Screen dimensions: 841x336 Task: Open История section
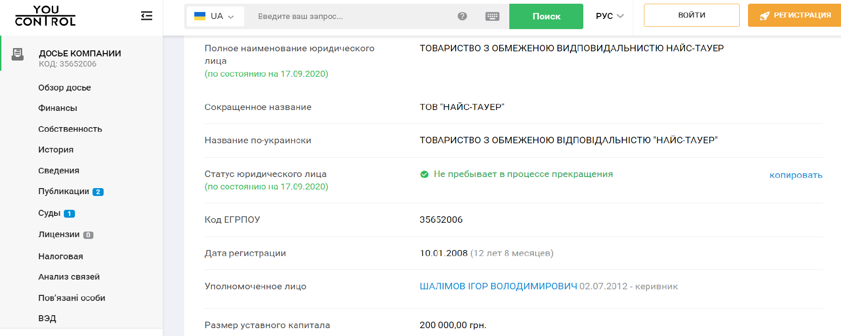pos(56,150)
